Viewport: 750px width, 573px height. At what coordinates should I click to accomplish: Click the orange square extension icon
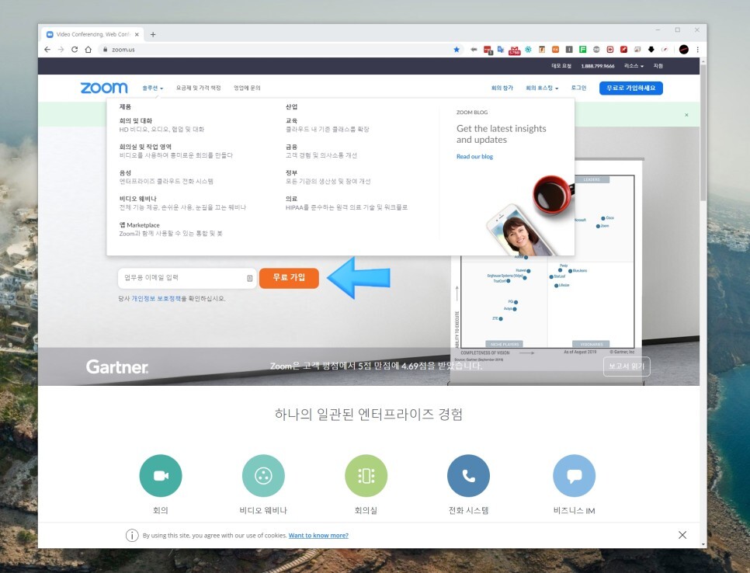[555, 49]
